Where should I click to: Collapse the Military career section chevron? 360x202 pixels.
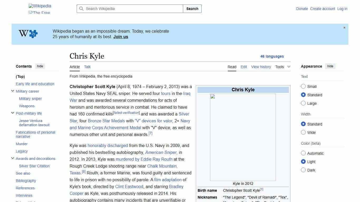click(x=13, y=91)
